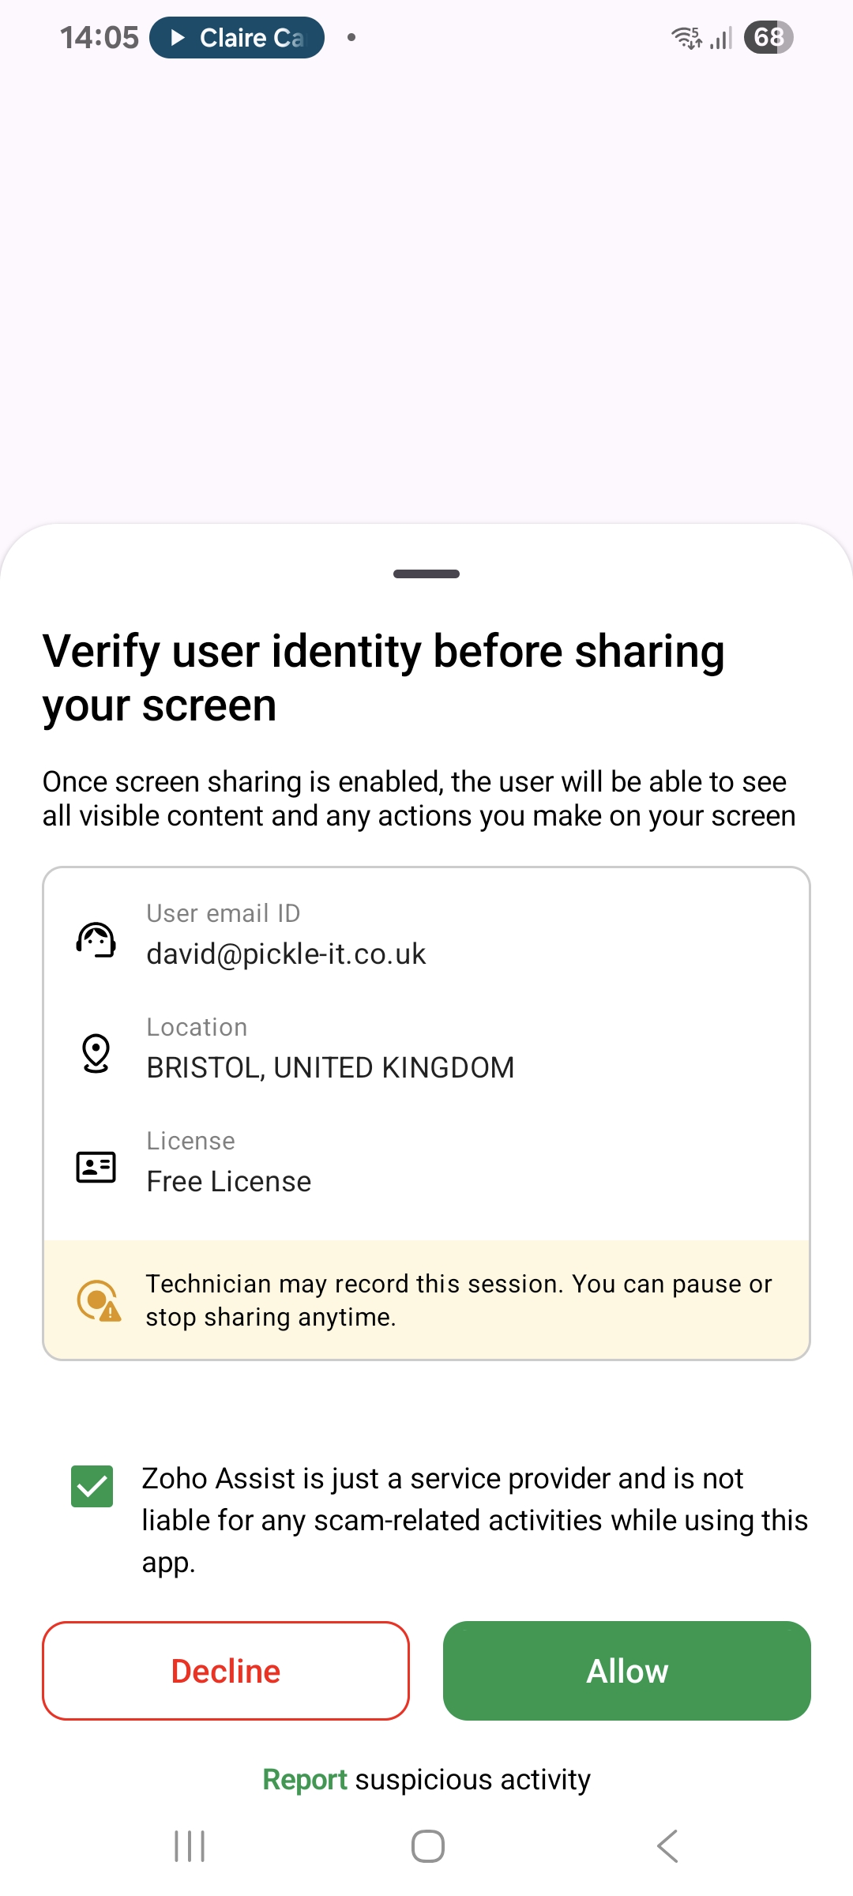Screen dimensions: 853x1896
Task: Uncheck the Zoho Assist liability checkbox
Action: [92, 1486]
